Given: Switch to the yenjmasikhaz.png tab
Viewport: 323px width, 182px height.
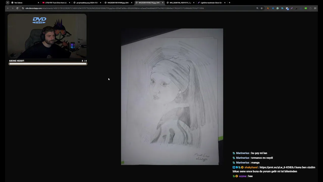Looking at the screenshot, I should 87,3.
